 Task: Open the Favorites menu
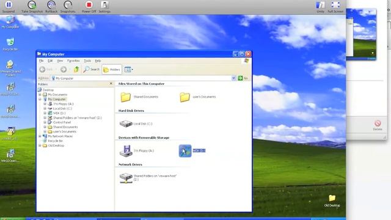[73, 61]
